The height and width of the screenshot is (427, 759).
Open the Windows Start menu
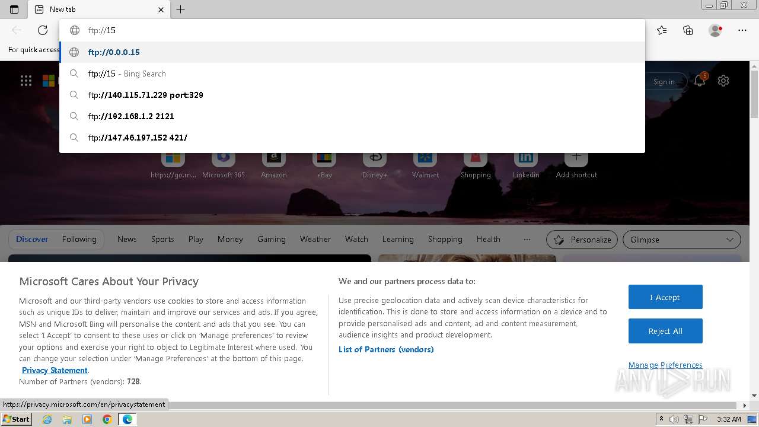16,419
